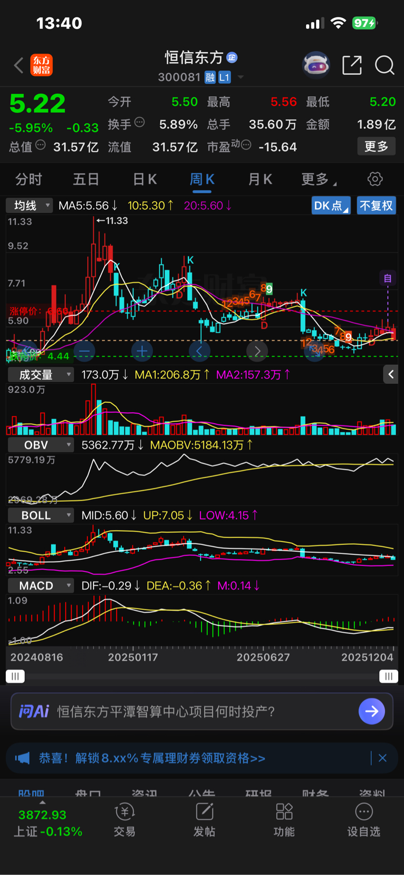Zoom in chart with plus button
The width and height of the screenshot is (404, 875).
142,351
